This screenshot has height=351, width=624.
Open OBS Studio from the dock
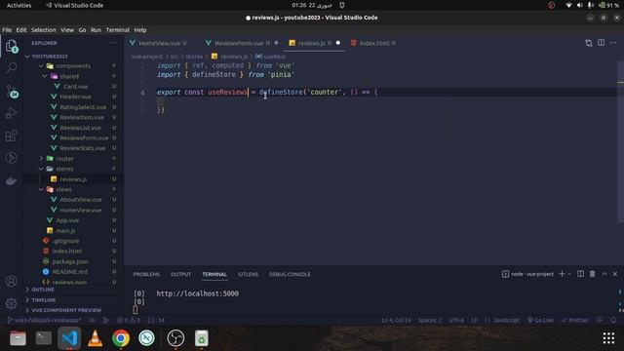click(175, 338)
